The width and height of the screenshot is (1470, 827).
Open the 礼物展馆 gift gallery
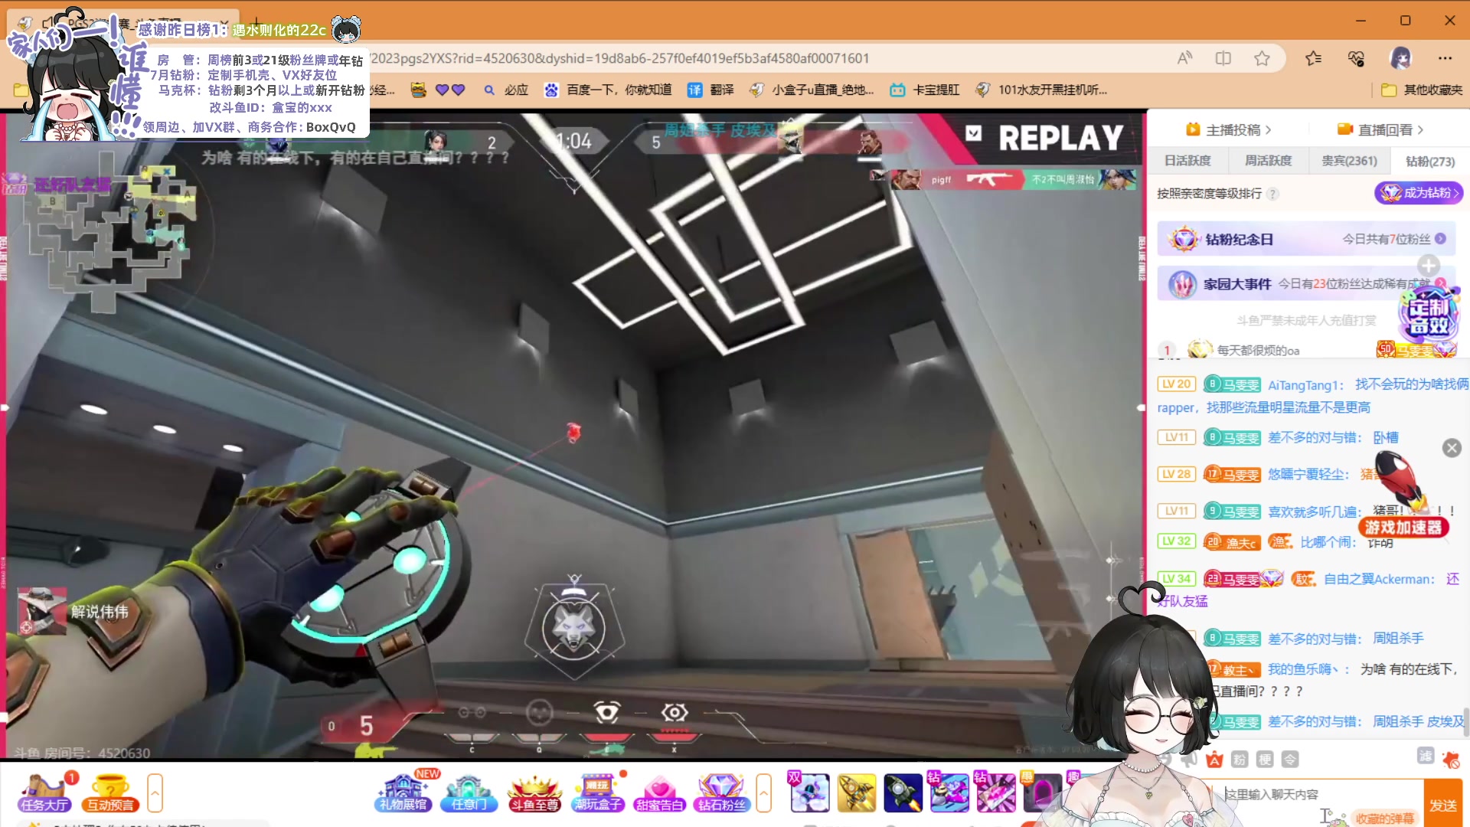click(x=403, y=793)
